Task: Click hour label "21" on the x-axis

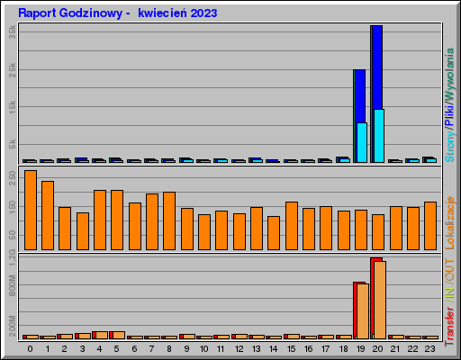Action: tap(395, 349)
